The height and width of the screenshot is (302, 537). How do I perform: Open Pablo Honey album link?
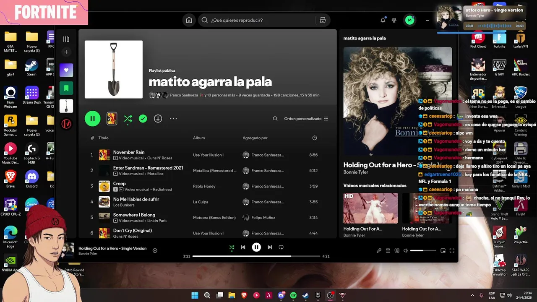[x=204, y=186]
